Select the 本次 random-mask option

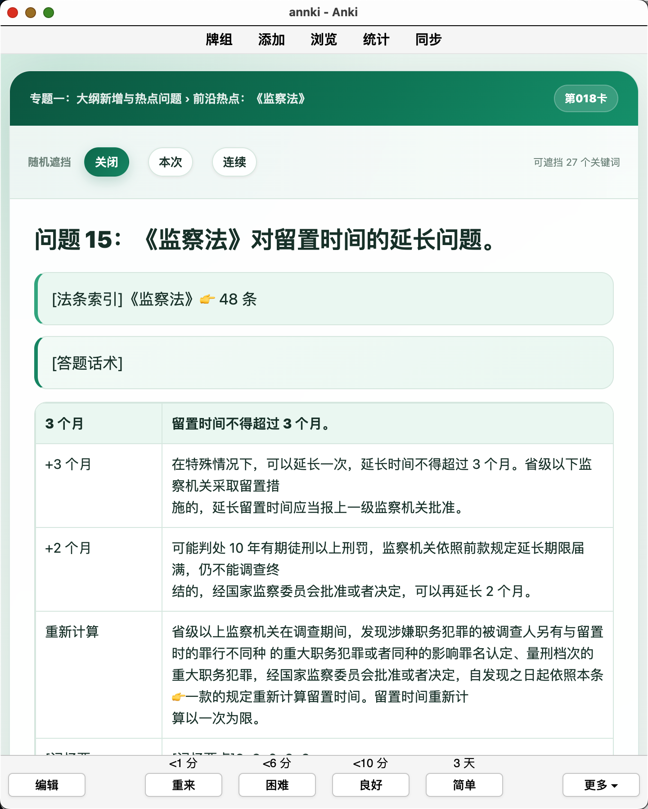(x=171, y=162)
